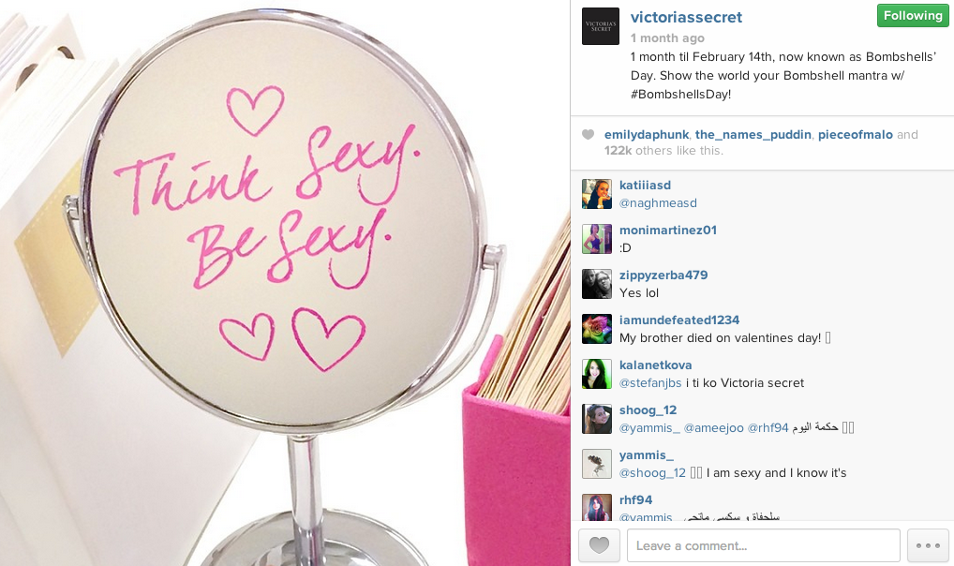Click the small gray heart likes icon
This screenshot has width=954, height=566.
588,135
